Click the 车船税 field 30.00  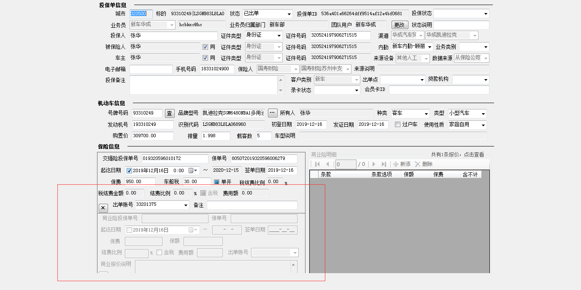(x=197, y=182)
